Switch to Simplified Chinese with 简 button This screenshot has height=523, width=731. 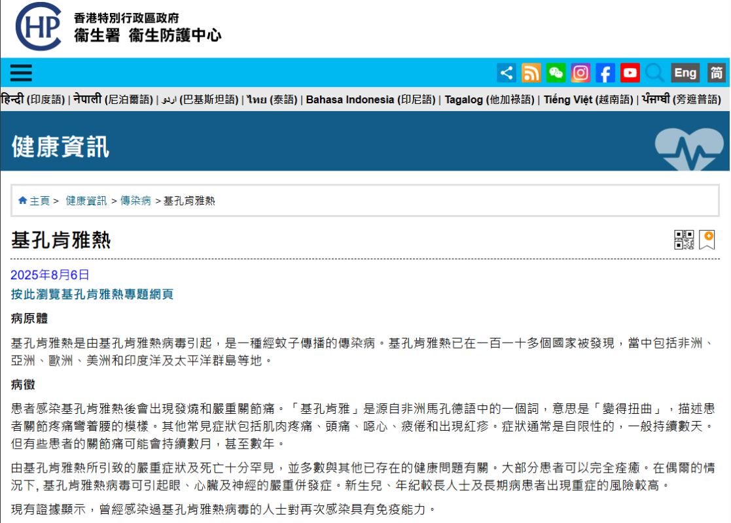coord(717,73)
